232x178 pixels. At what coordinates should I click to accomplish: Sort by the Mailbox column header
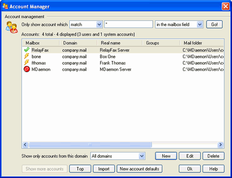41,43
